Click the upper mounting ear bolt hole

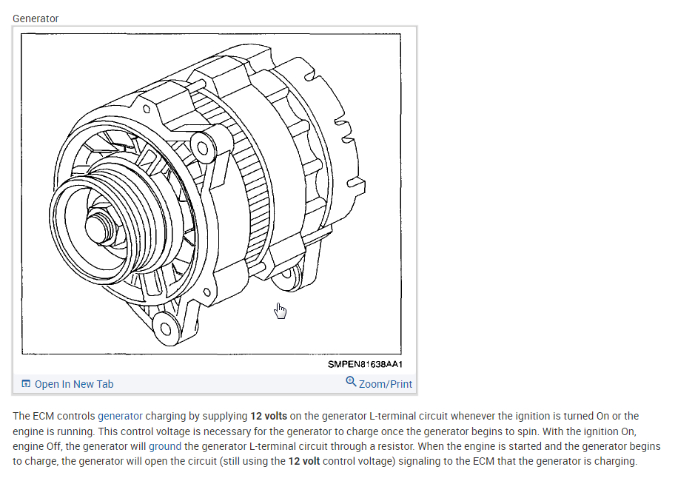point(203,149)
